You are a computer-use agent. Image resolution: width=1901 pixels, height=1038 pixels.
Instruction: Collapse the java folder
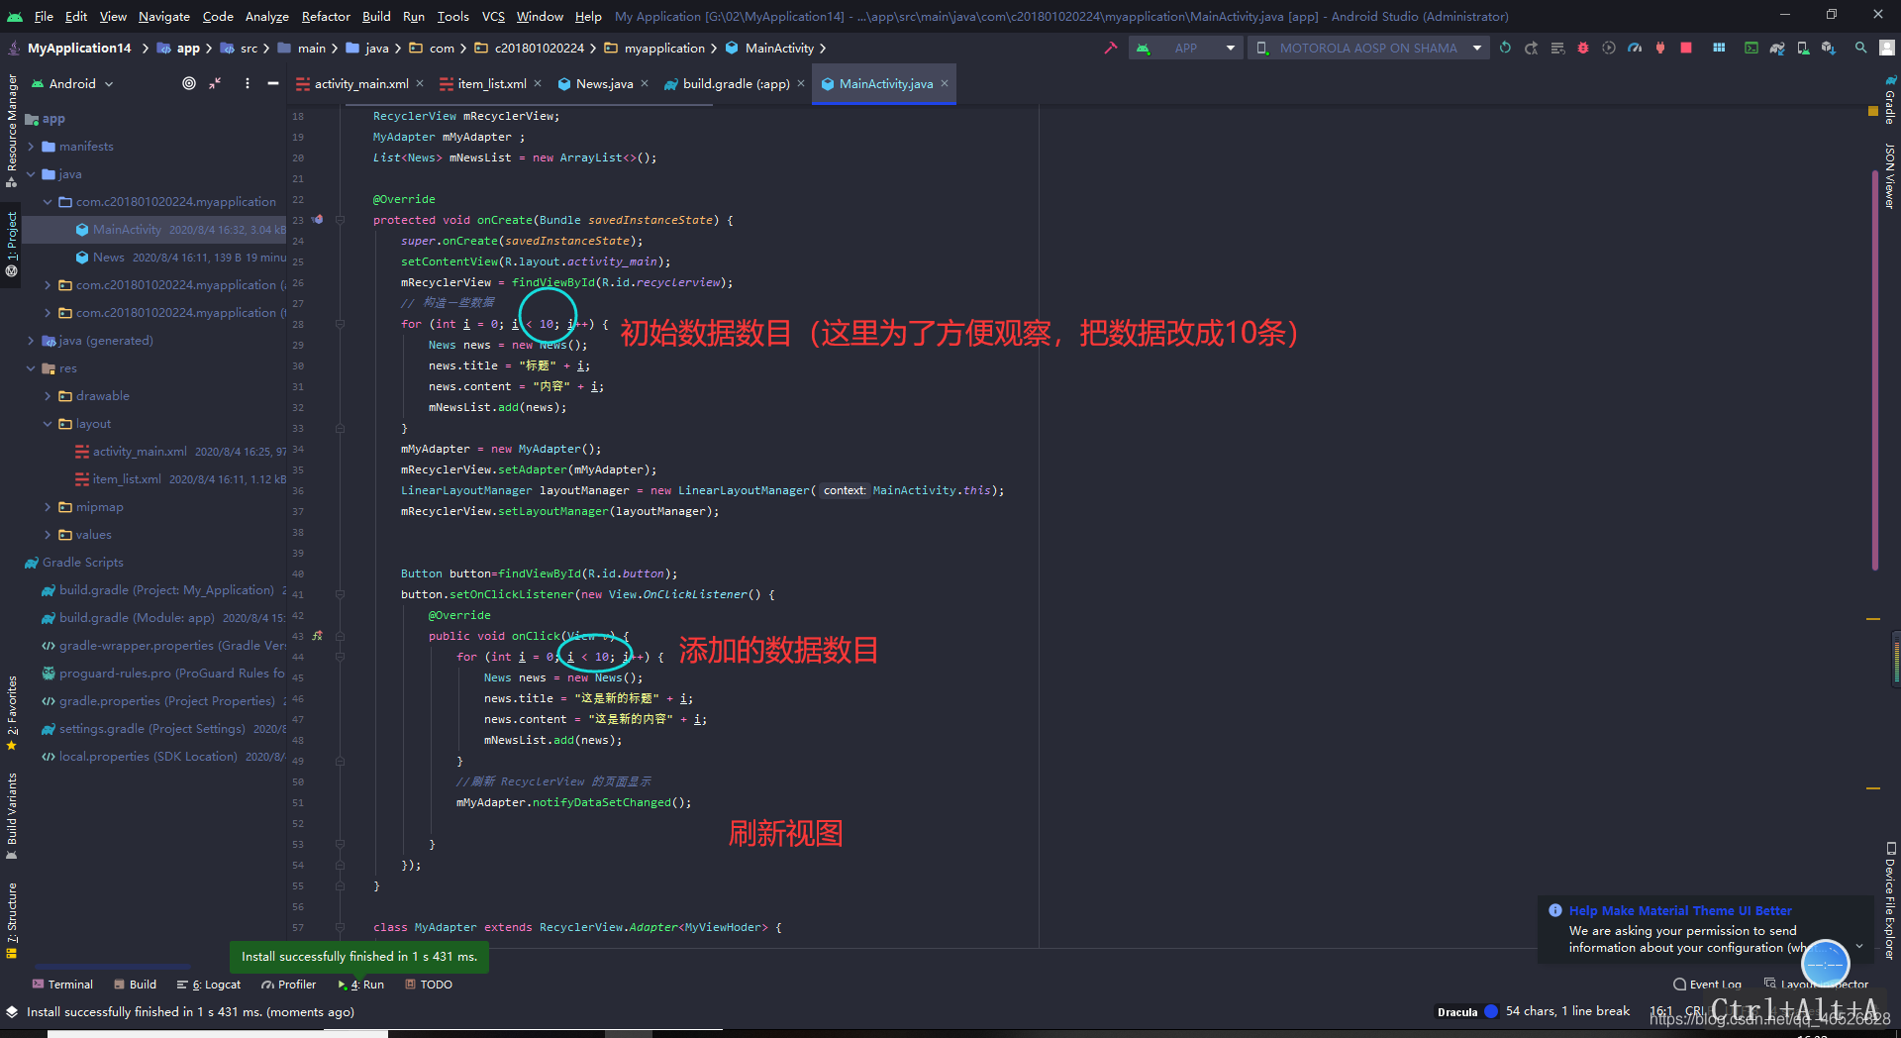pos(31,174)
